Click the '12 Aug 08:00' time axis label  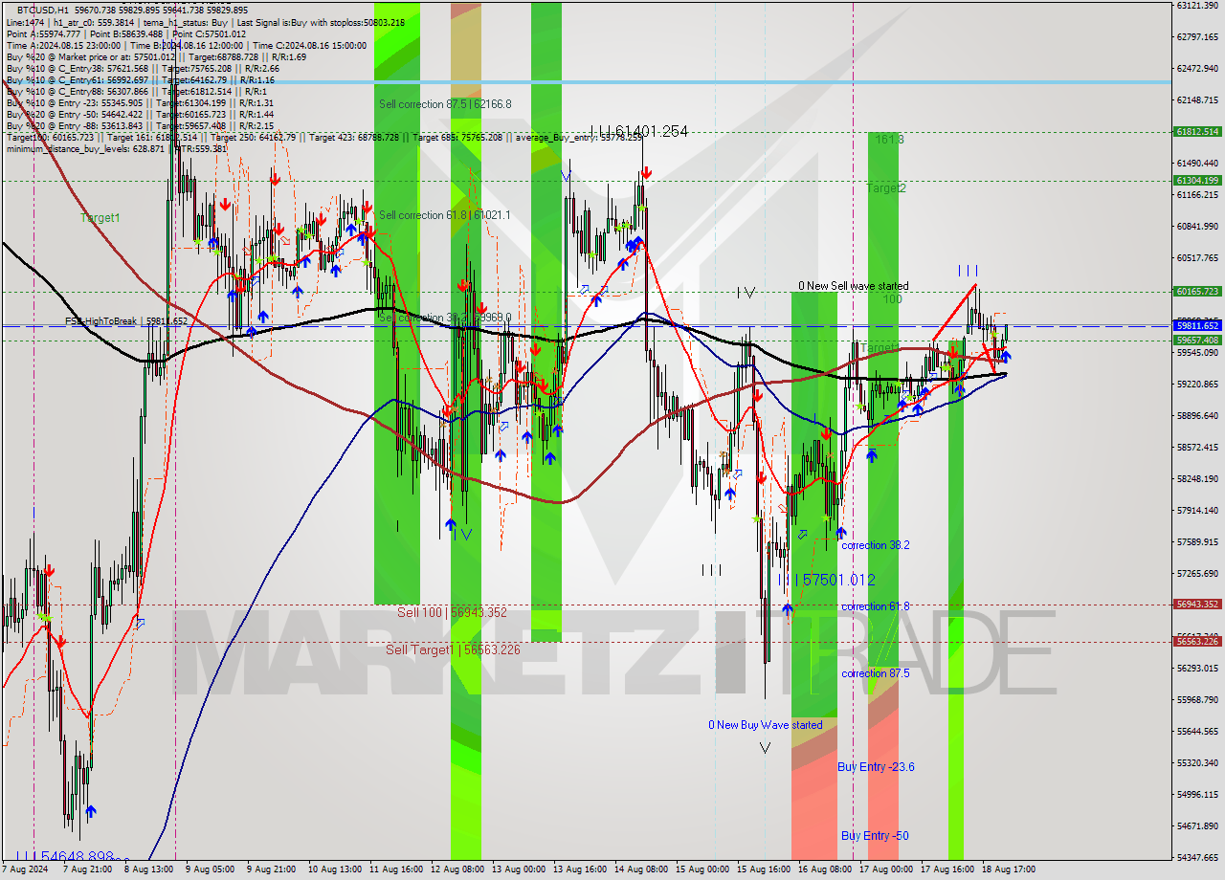(x=456, y=870)
